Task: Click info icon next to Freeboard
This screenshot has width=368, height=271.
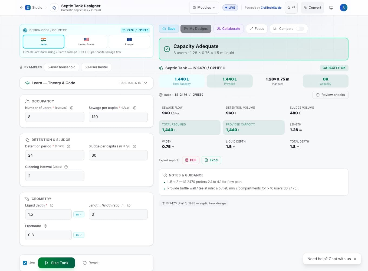Action: (45, 226)
